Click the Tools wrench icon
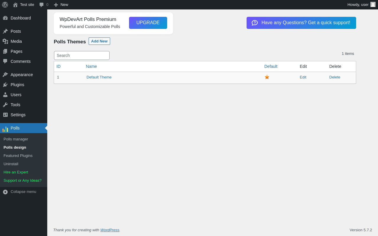The width and height of the screenshot is (378, 236). (x=5, y=105)
